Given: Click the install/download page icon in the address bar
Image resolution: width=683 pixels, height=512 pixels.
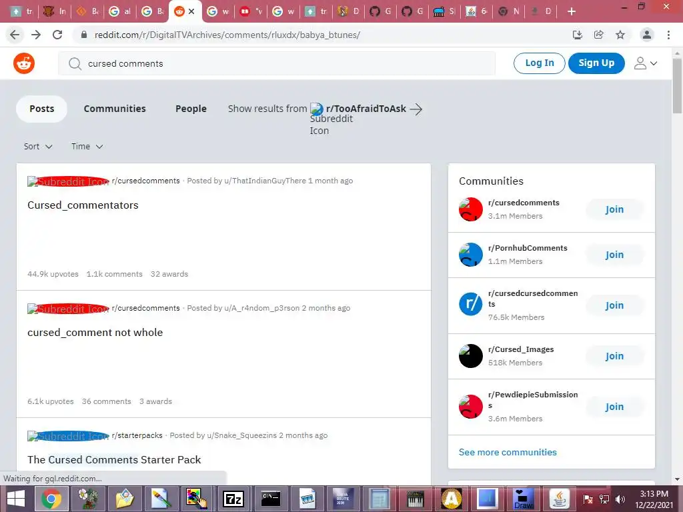Looking at the screenshot, I should click(x=578, y=35).
